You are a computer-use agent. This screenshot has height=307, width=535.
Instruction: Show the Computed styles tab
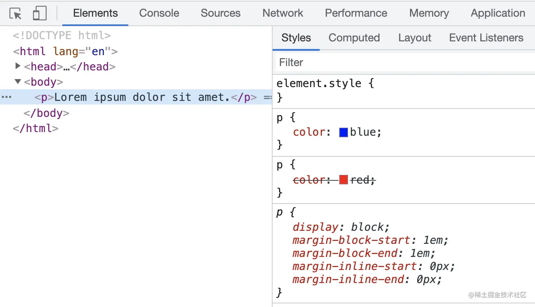(354, 38)
